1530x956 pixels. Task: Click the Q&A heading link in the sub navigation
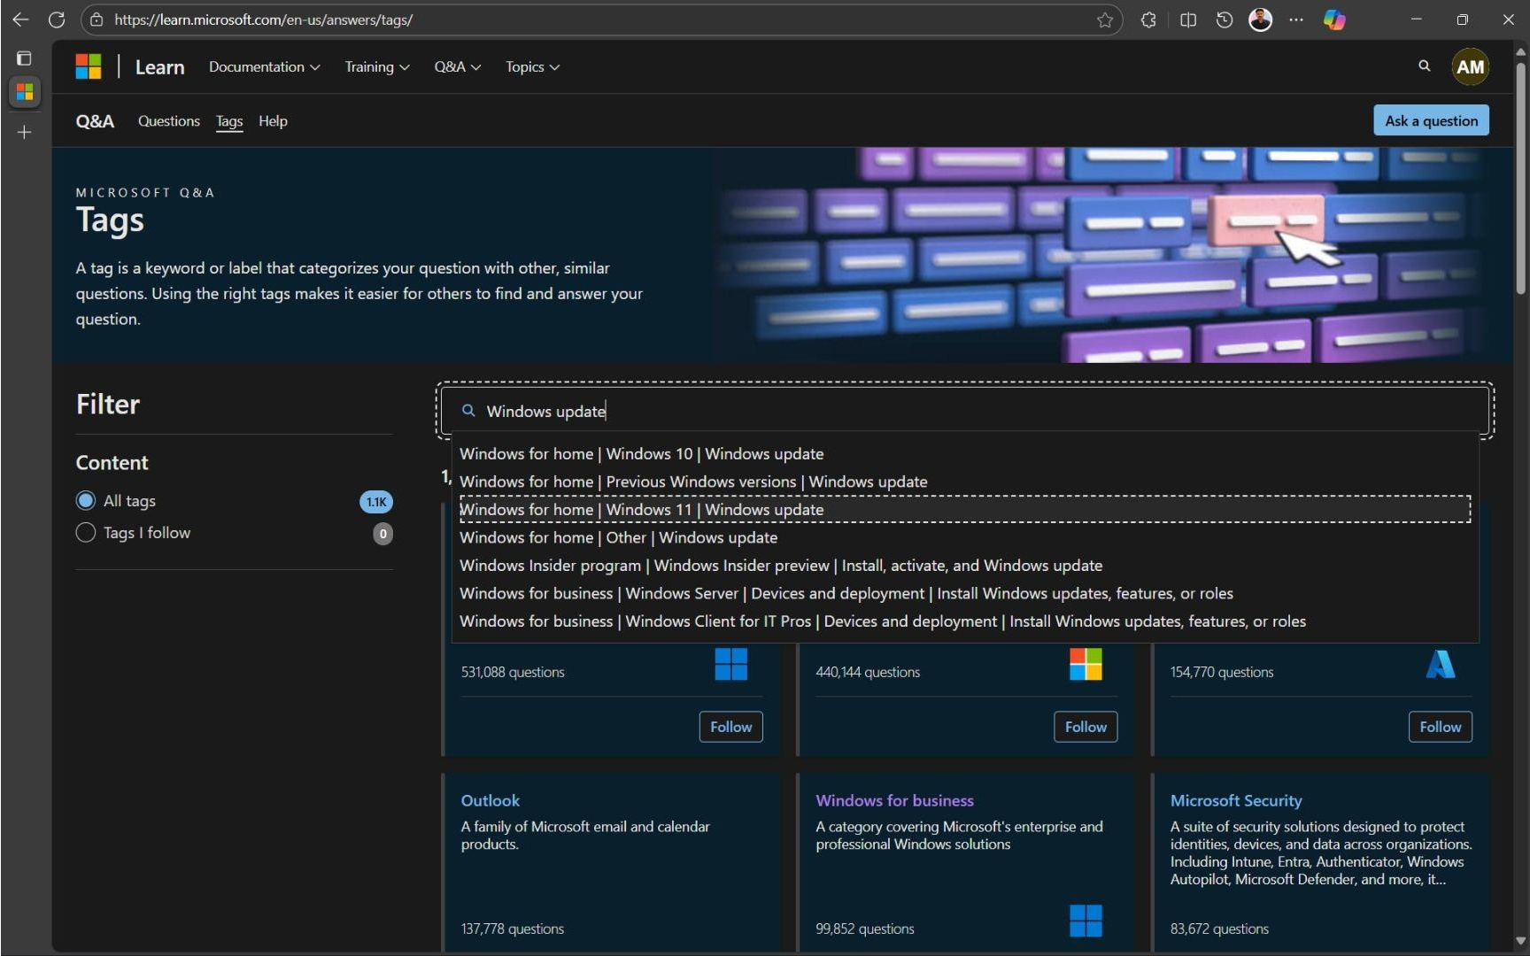[x=95, y=121]
